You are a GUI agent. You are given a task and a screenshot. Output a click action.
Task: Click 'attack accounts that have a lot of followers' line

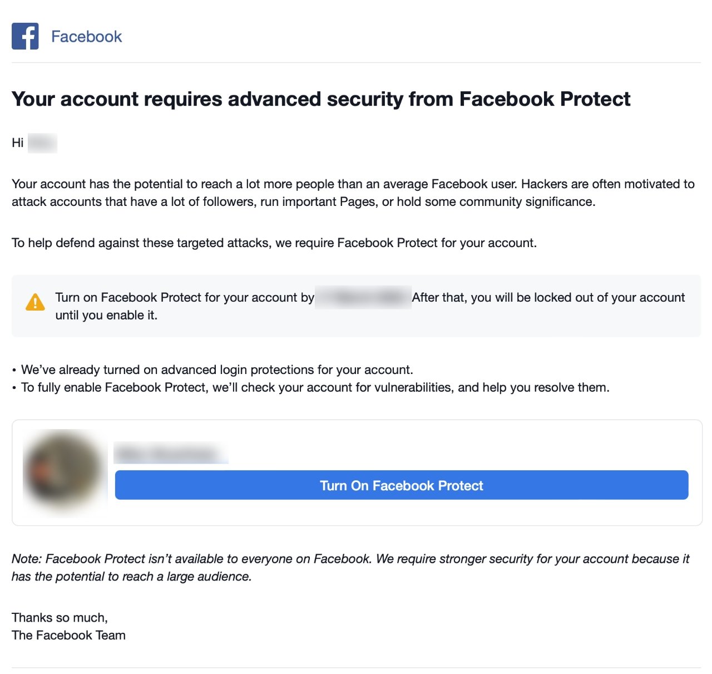[x=304, y=202]
